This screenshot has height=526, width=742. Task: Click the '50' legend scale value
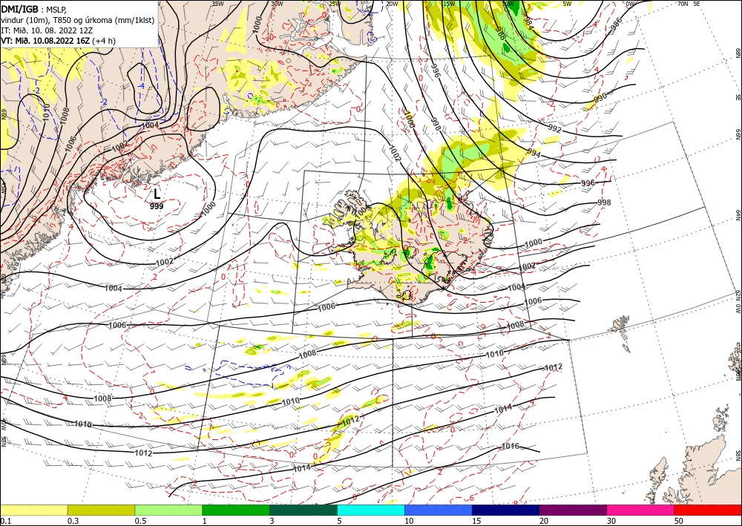(679, 521)
